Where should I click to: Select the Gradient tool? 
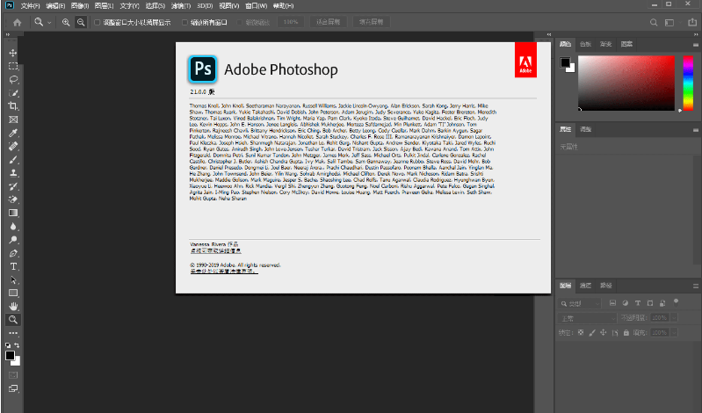[x=13, y=214]
